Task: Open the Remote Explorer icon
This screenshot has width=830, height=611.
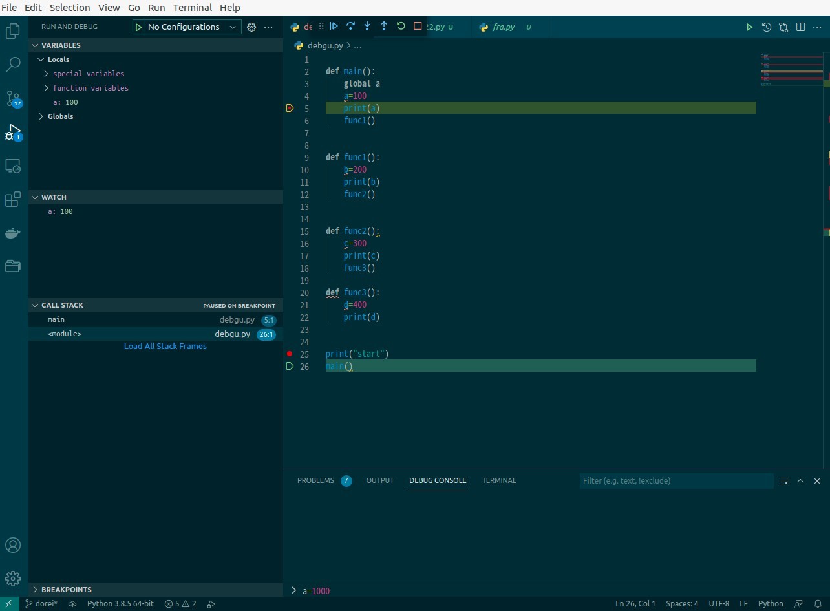Action: tap(13, 166)
